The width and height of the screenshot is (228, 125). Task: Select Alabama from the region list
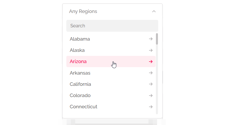80,39
